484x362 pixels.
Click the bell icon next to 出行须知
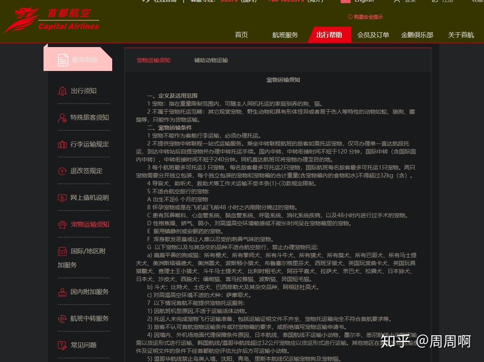[62, 91]
